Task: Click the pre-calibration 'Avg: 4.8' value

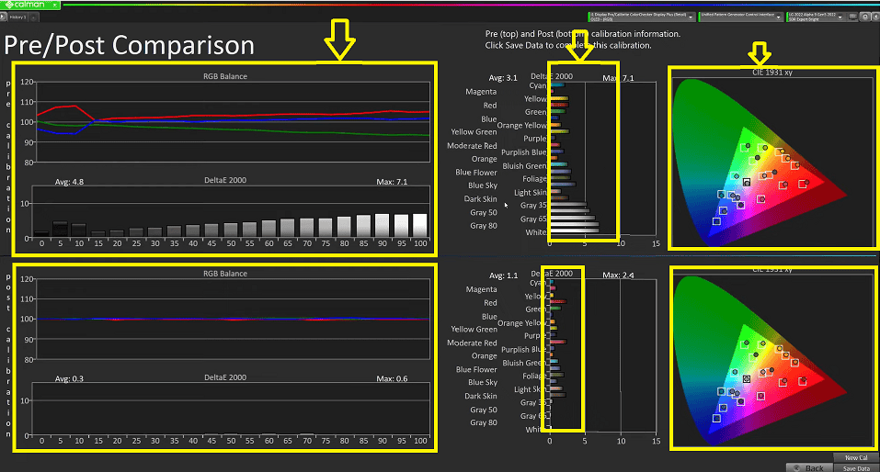Action: [69, 182]
